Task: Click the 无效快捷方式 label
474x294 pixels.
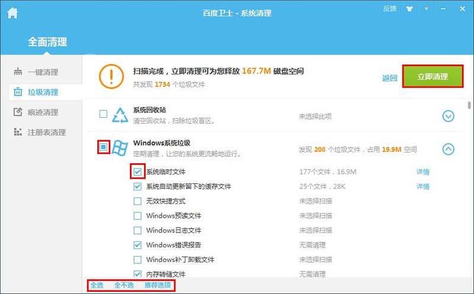Action: coord(166,201)
